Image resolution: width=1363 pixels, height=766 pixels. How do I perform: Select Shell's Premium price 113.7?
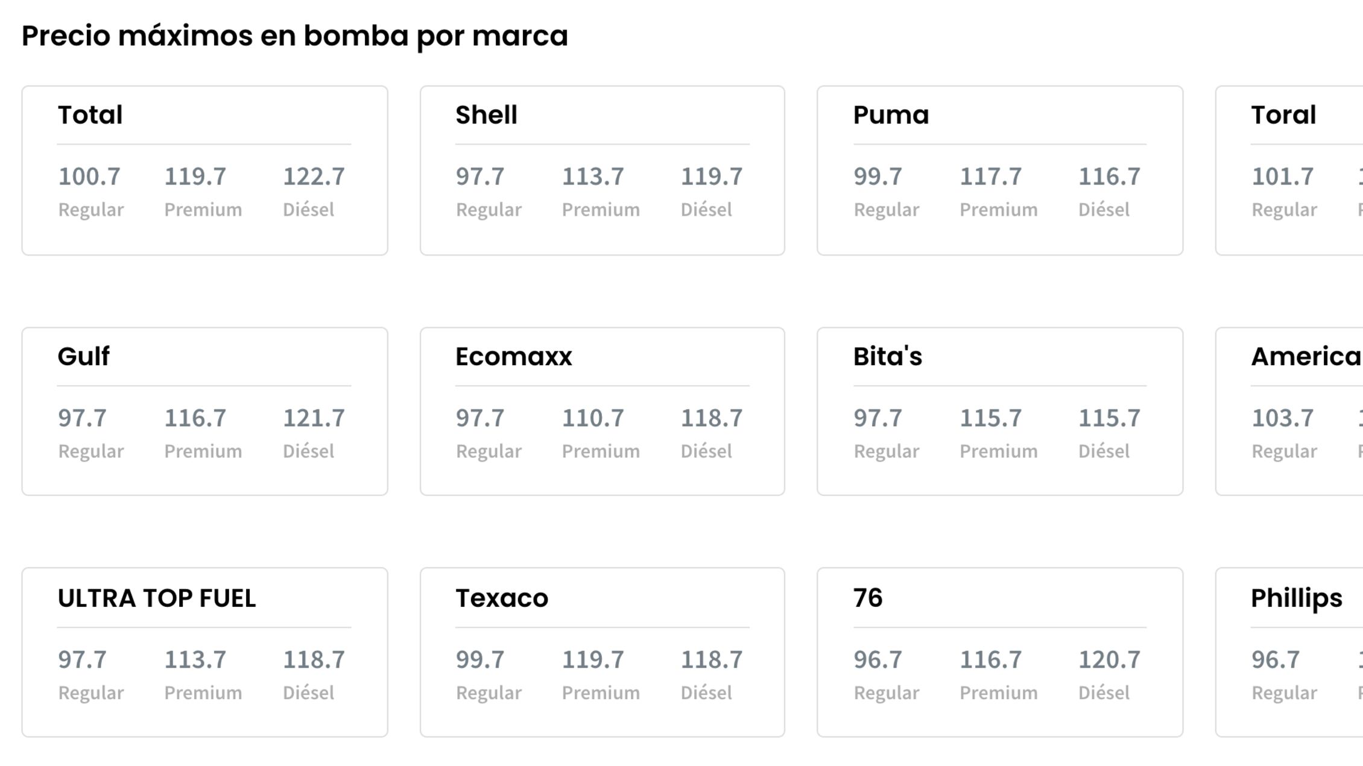click(593, 177)
